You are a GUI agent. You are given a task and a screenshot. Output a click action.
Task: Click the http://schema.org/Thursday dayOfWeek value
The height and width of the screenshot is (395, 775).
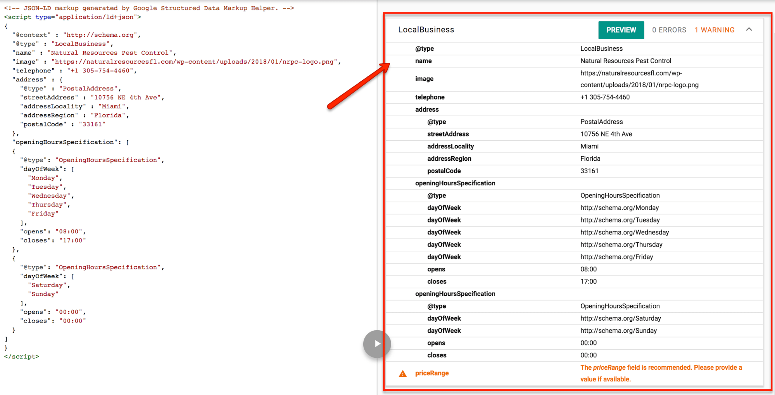tap(621, 245)
